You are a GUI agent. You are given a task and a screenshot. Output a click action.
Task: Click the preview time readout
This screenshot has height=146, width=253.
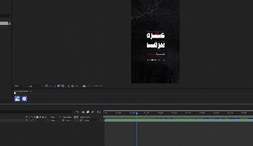[x=98, y=86]
